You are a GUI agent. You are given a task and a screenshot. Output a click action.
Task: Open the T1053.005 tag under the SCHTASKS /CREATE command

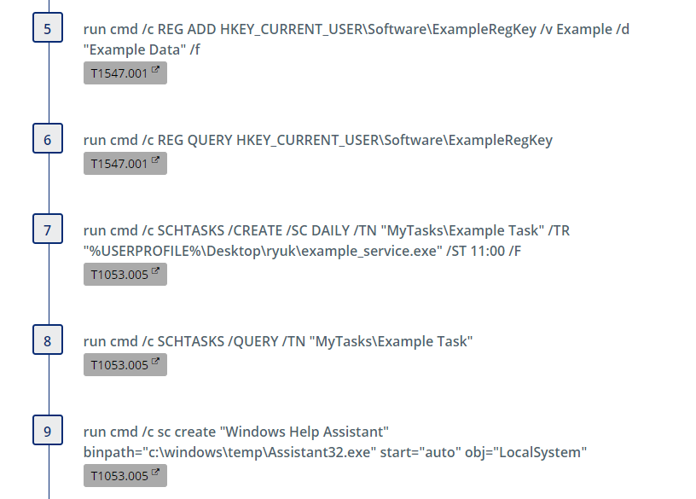click(125, 275)
